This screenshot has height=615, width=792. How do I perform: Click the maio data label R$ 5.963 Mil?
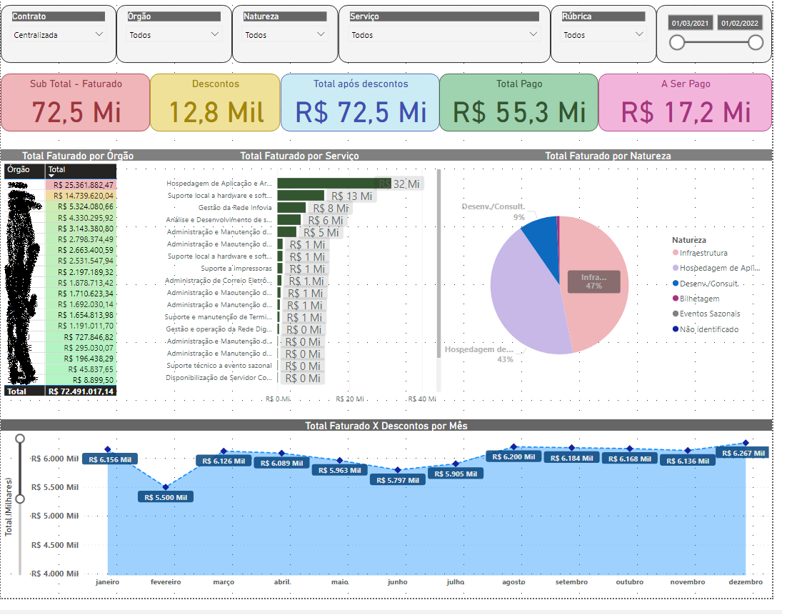click(x=340, y=470)
